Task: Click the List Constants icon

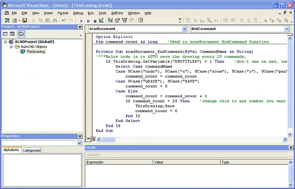Action: coord(195,20)
